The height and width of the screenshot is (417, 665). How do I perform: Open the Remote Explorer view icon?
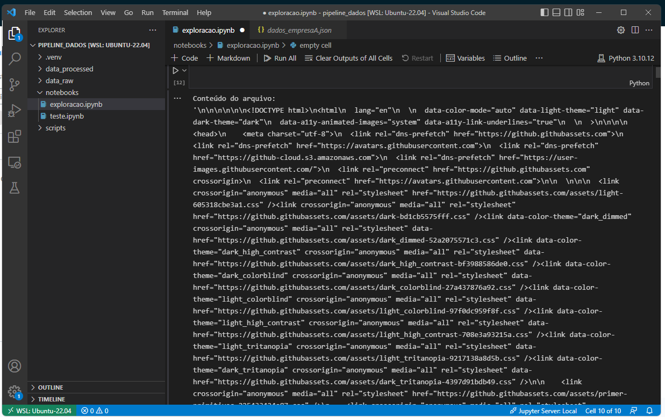(15, 162)
